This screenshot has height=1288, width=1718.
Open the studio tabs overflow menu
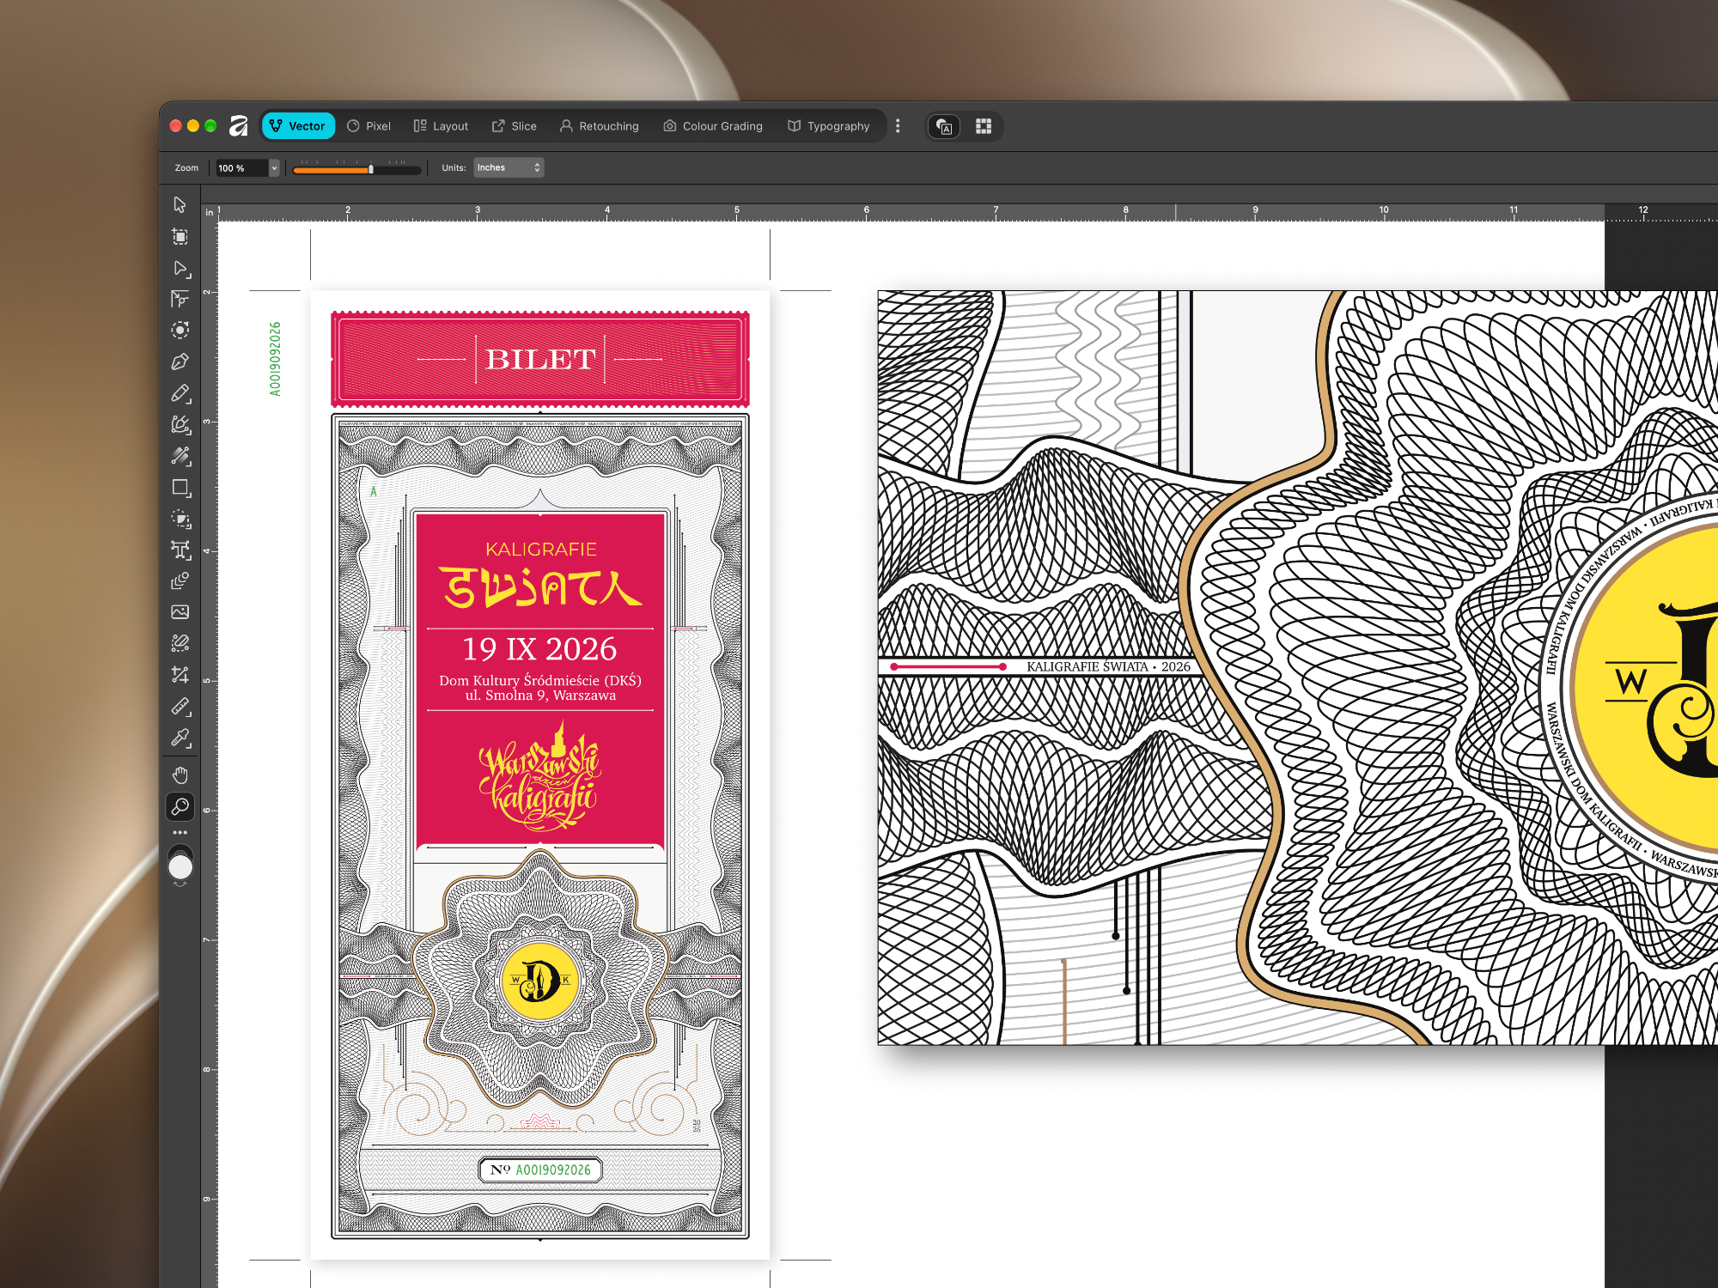pos(898,126)
